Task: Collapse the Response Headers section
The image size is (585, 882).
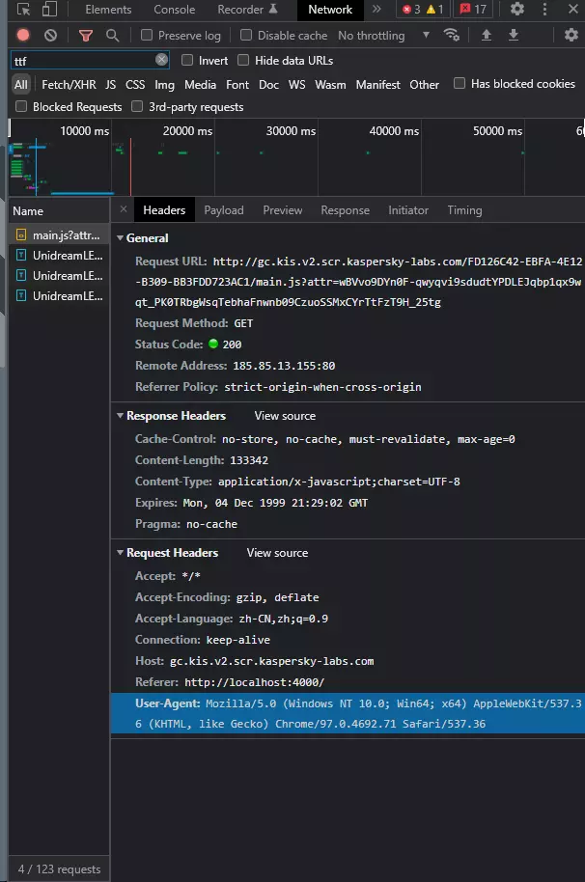Action: [121, 416]
